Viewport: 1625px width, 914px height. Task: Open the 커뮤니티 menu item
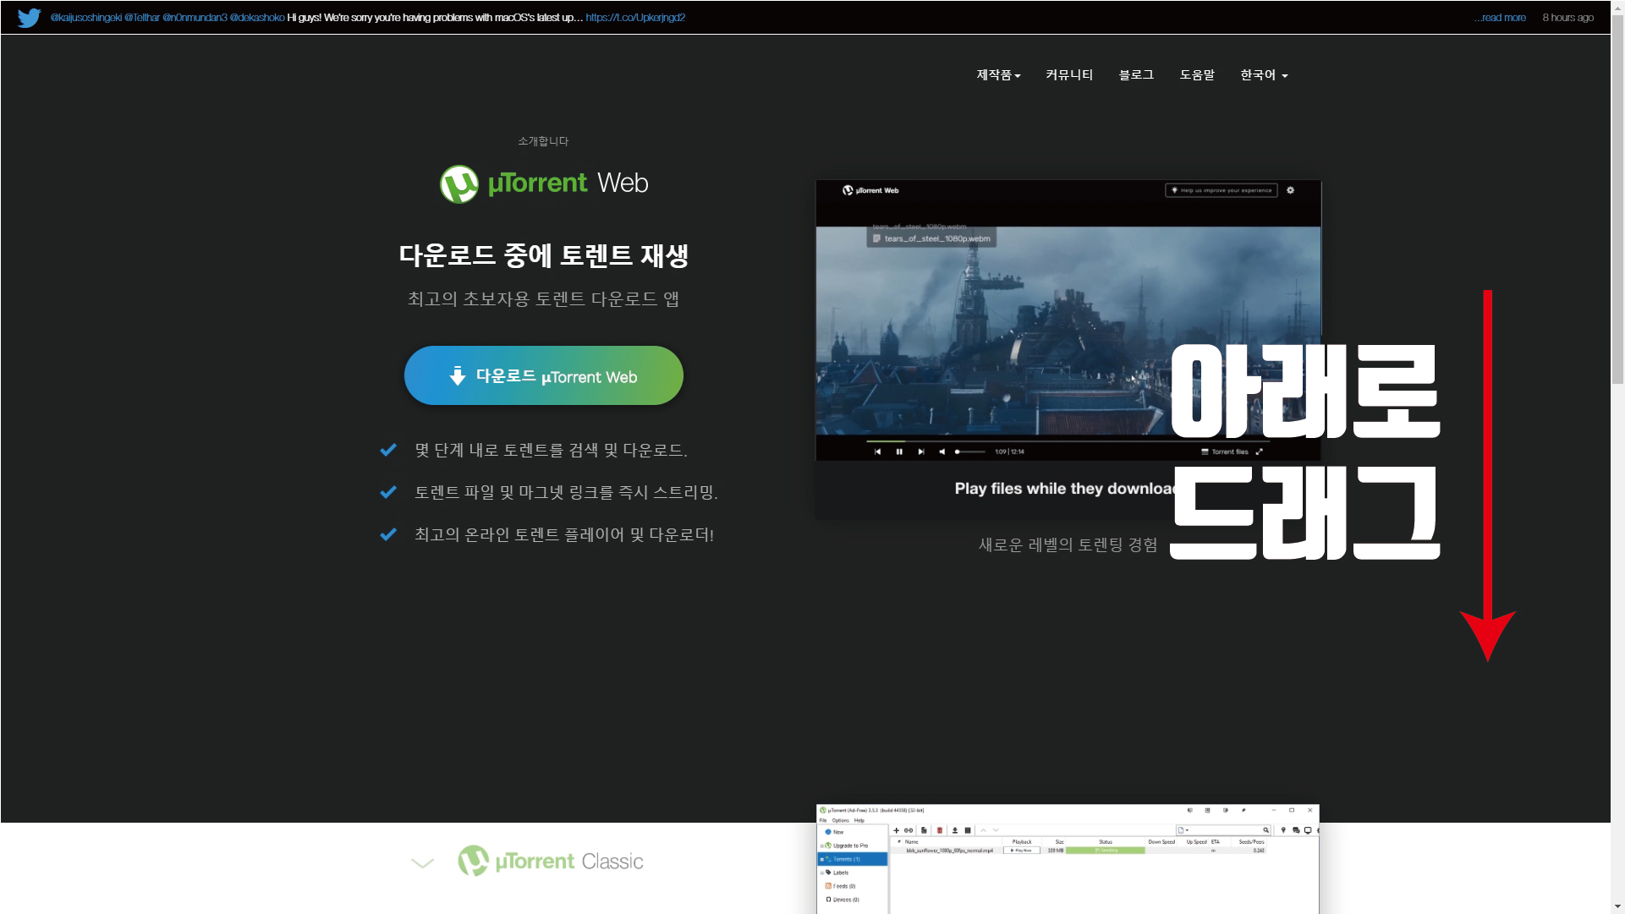pyautogui.click(x=1069, y=75)
